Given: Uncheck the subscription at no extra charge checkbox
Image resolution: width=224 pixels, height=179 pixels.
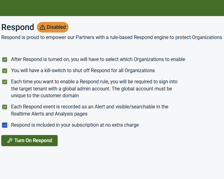Looking at the screenshot, I should [5, 125].
